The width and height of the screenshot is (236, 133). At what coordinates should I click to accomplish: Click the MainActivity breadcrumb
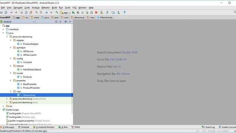pyautogui.click(x=105, y=17)
